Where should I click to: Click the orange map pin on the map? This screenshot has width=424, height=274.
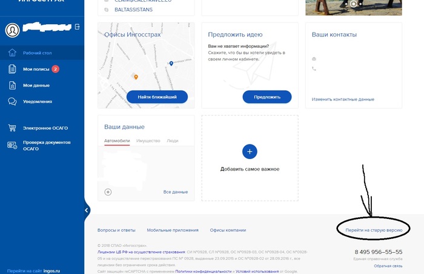coord(136,77)
